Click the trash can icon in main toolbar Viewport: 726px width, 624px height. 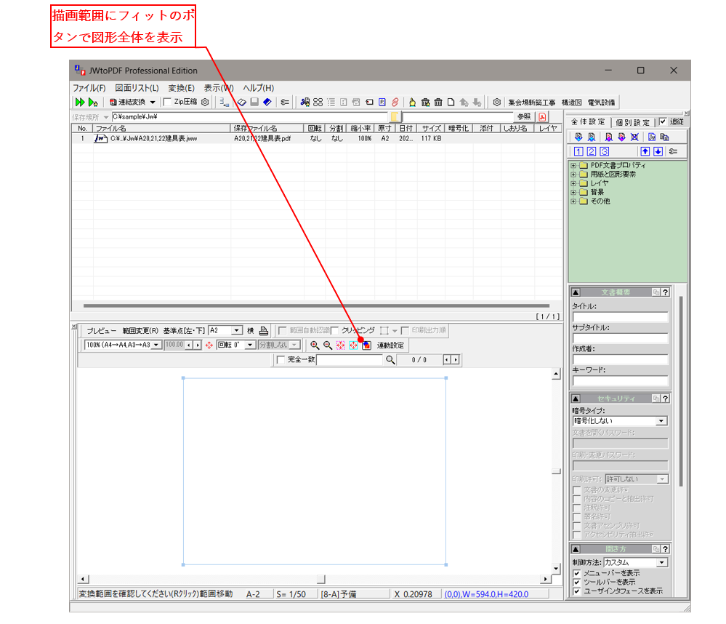(x=438, y=103)
